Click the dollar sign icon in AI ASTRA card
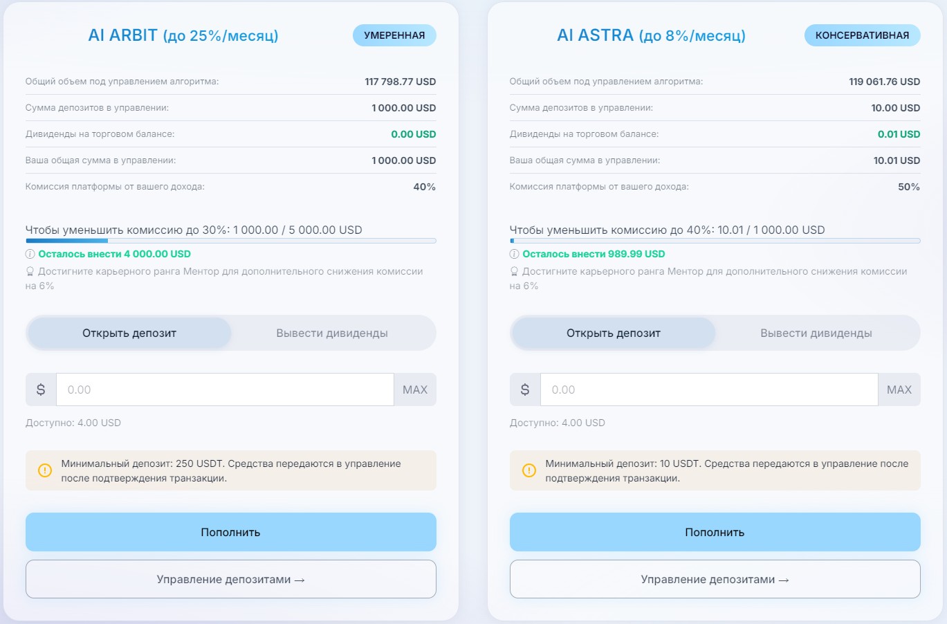This screenshot has height=624, width=947. tap(525, 389)
